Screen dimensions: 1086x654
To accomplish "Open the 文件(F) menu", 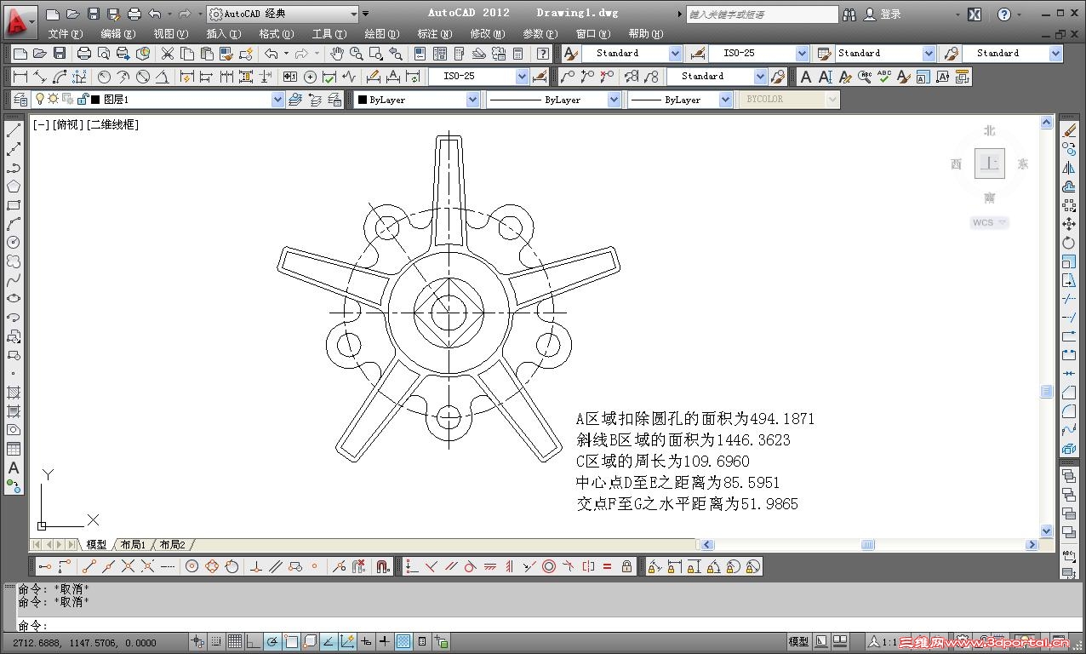I will click(66, 33).
